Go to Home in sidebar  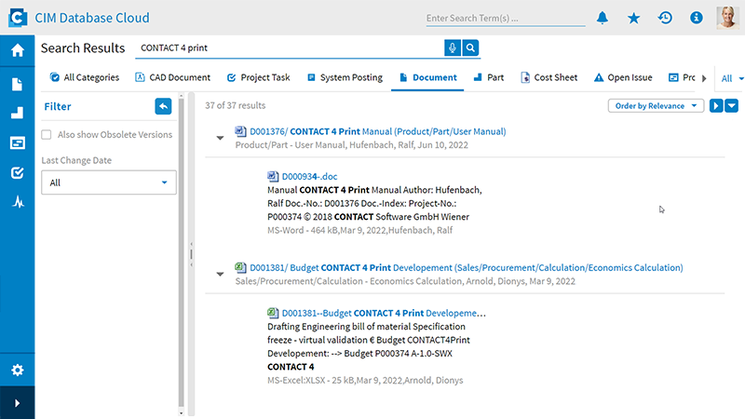pos(17,50)
